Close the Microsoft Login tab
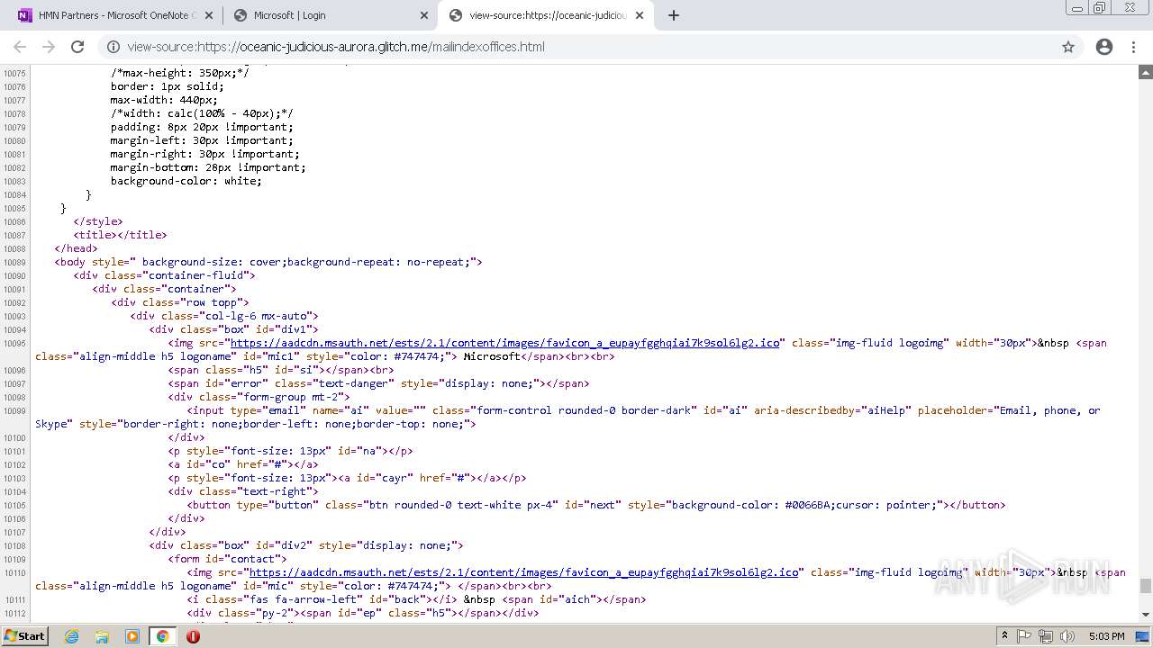The width and height of the screenshot is (1153, 648). point(424,15)
